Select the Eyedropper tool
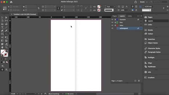This screenshot has width=169, height=95. (6, 44)
